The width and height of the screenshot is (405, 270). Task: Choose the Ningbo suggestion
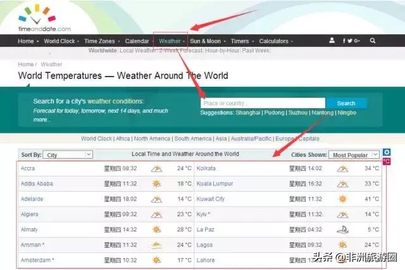point(347,113)
